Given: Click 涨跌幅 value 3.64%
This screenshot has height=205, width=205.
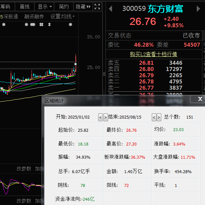Looking at the screenshot, I should click(179, 144).
